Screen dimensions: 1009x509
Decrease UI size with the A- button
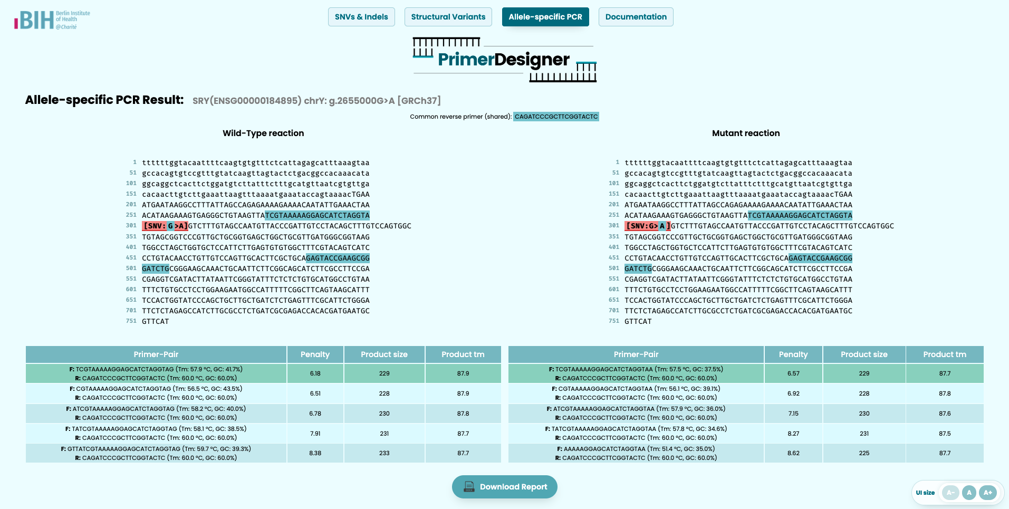coord(950,493)
